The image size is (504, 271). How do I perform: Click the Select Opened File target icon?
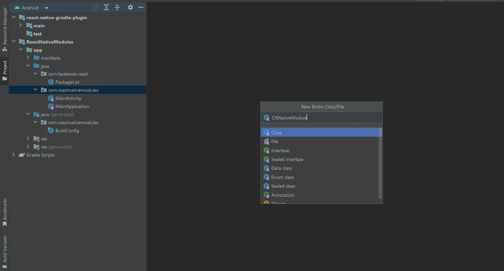(96, 7)
